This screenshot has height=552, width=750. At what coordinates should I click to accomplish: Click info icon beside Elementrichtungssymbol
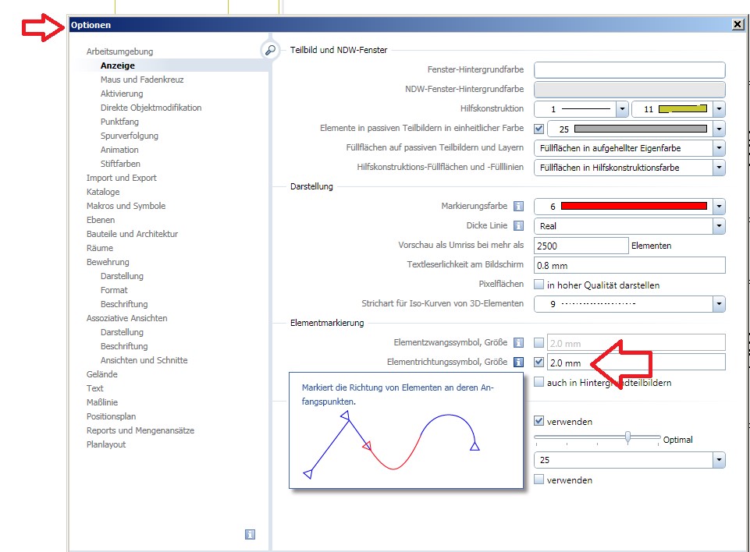[517, 363]
